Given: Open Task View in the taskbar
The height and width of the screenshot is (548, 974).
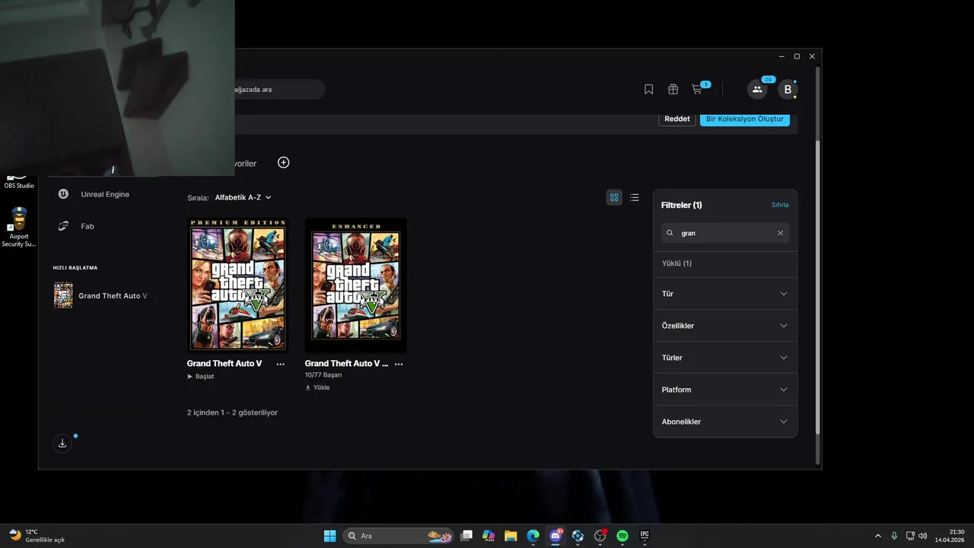Looking at the screenshot, I should point(467,536).
